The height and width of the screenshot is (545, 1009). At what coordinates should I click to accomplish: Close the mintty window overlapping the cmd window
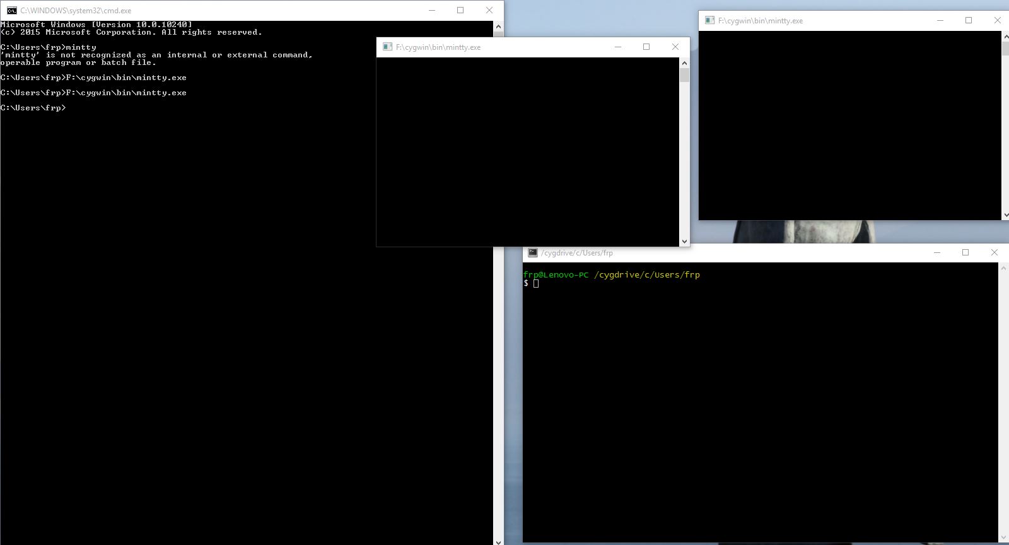(675, 47)
